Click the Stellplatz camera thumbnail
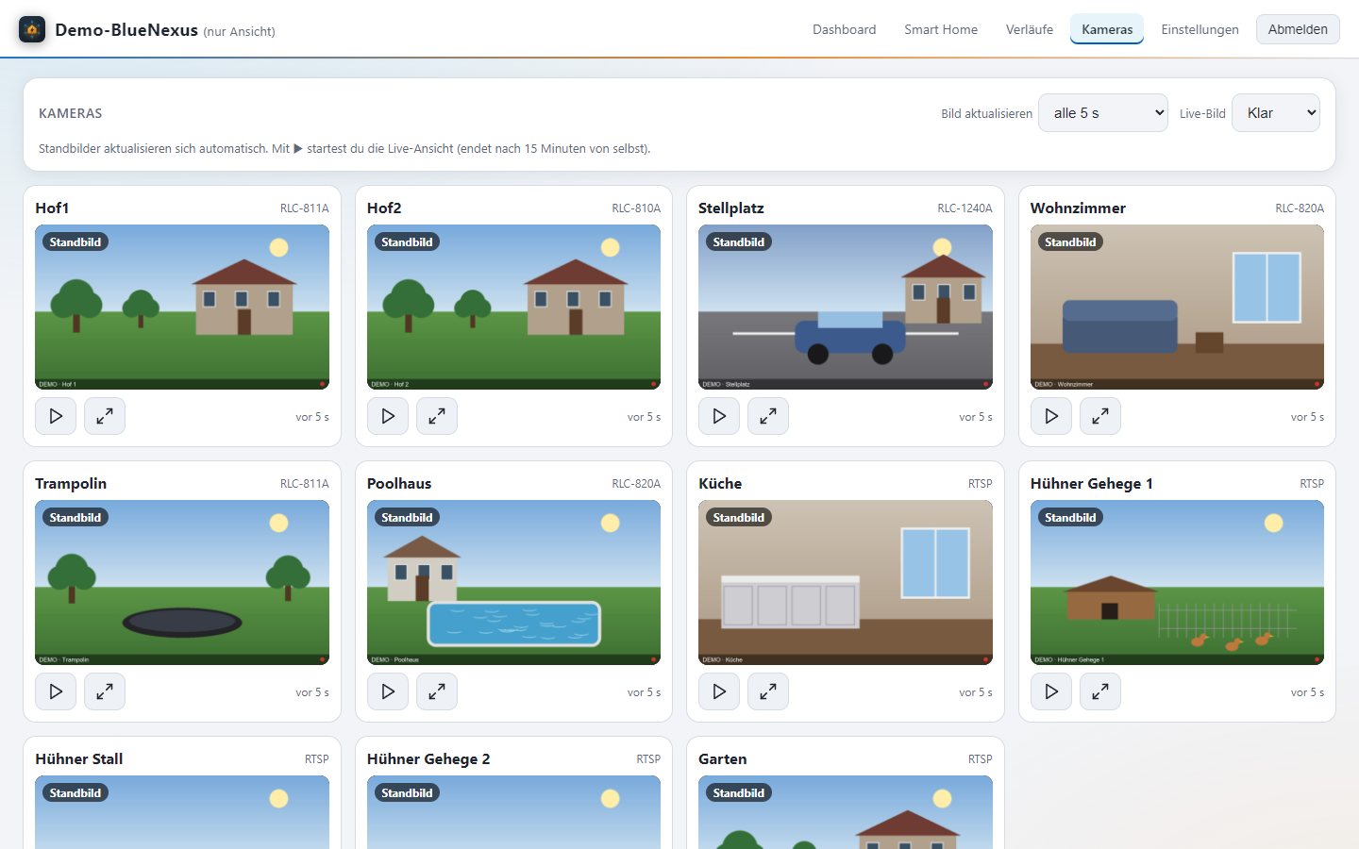This screenshot has width=1359, height=849. coord(846,307)
